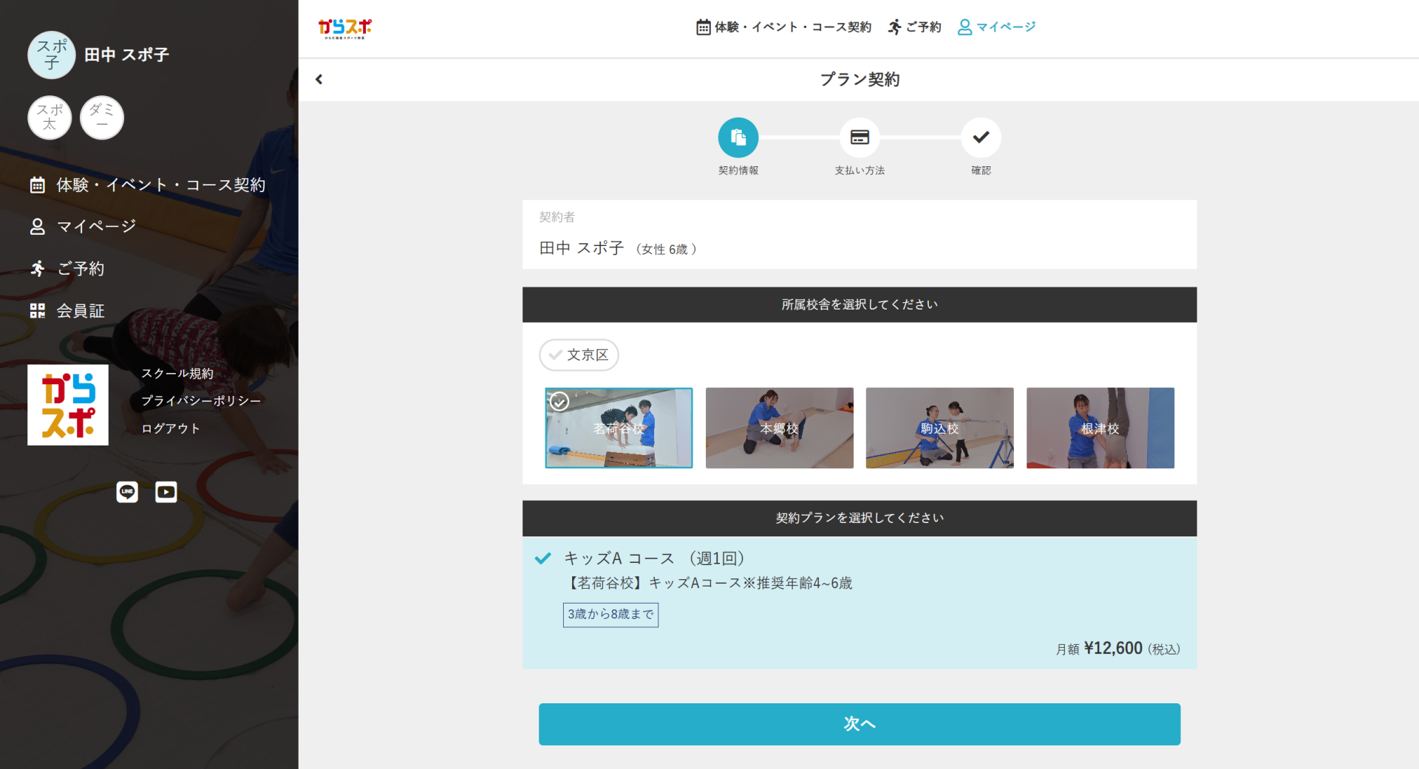Select the キッズA コース plan checkmark
This screenshot has width=1419, height=769.
pyautogui.click(x=543, y=558)
